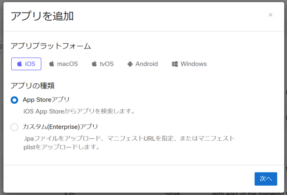Screen dimensions: 287x195
Task: Close the アプリを追加 dialog
Action: point(270,15)
